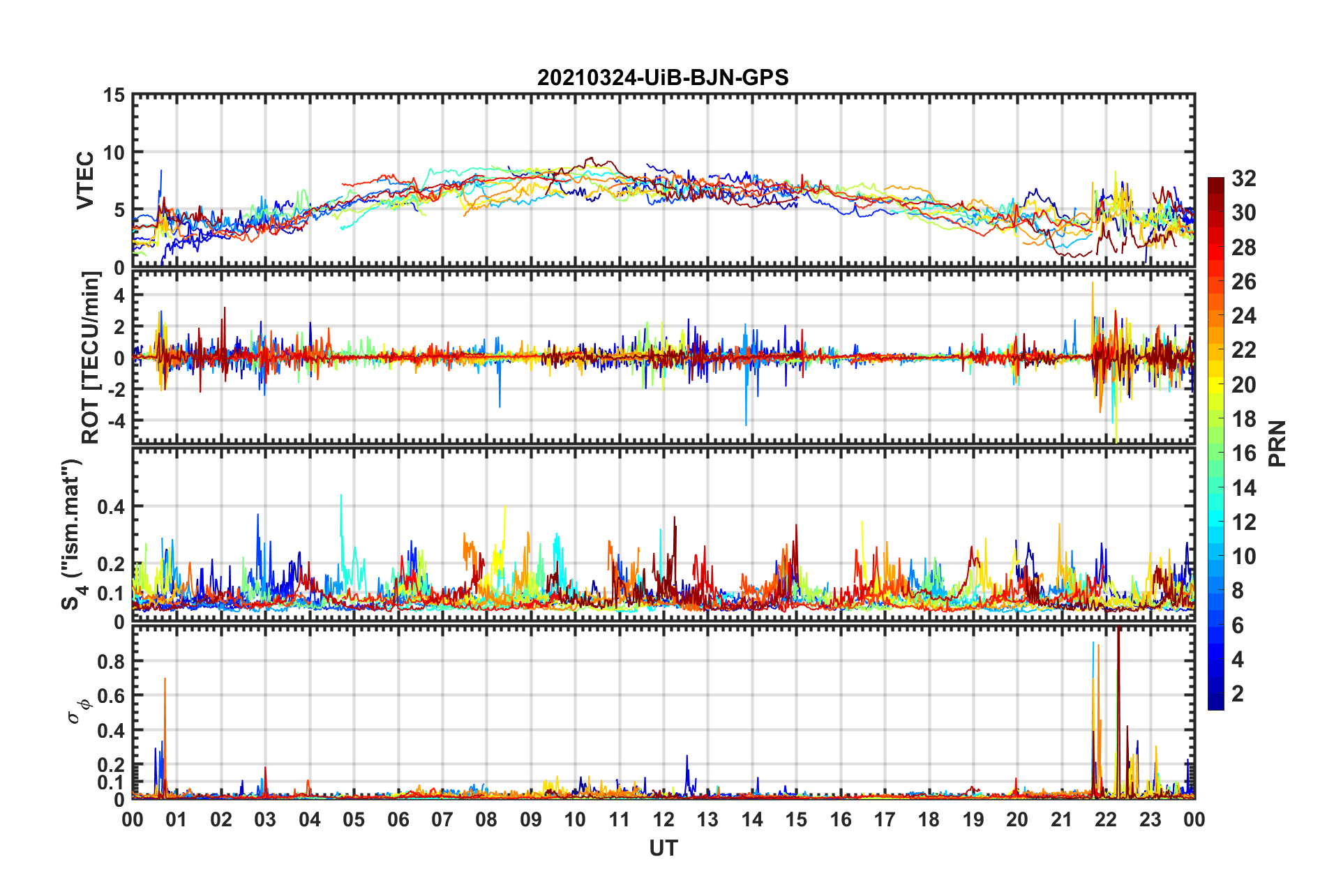Select VTEC axis tick value 15
1327x887 pixels.
click(x=113, y=95)
